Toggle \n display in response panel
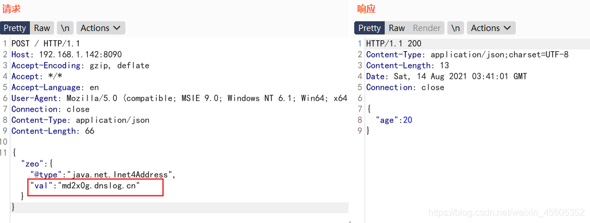This screenshot has height=223, width=590. [x=455, y=28]
